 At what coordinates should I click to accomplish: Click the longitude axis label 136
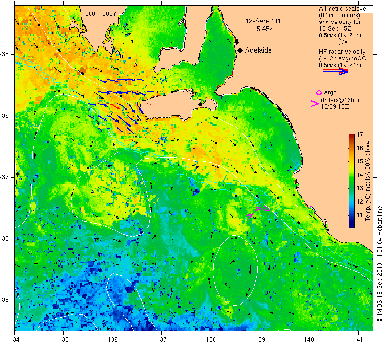pyautogui.click(x=113, y=339)
